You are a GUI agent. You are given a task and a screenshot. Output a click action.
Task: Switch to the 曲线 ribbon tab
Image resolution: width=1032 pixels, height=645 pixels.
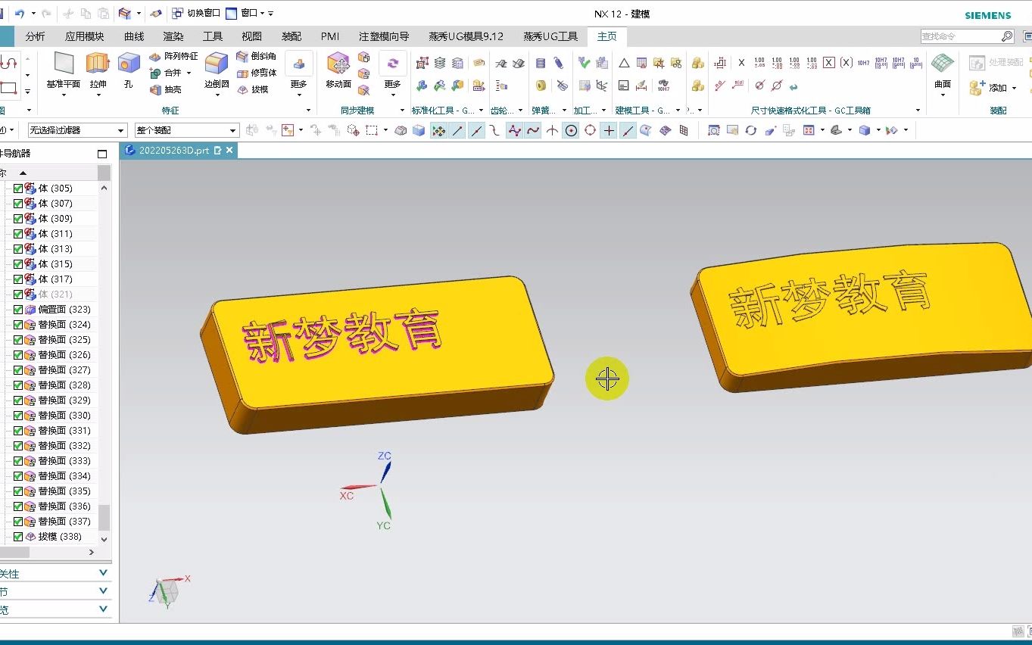click(x=134, y=36)
